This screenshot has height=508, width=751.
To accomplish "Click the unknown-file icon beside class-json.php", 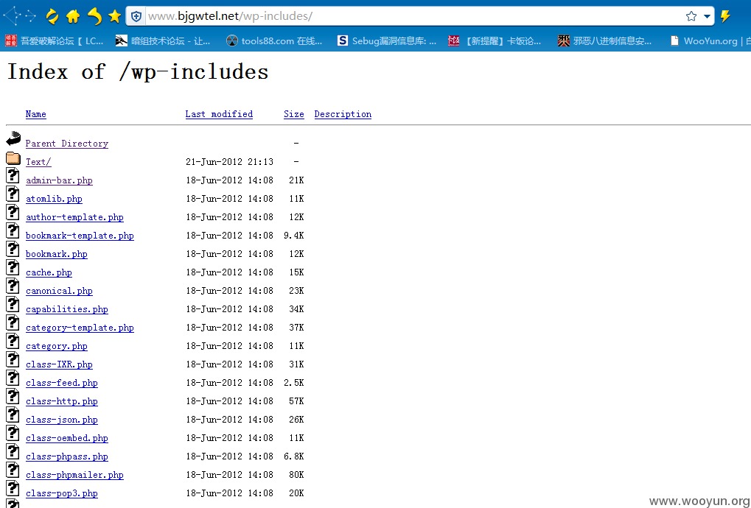I will pos(13,414).
